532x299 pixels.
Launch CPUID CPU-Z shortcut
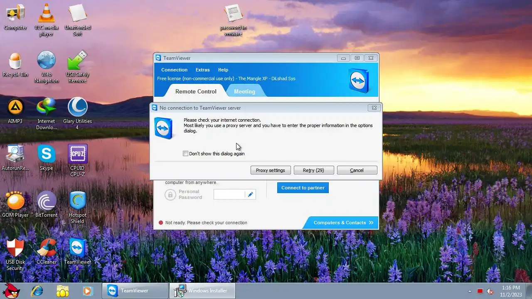tap(77, 161)
